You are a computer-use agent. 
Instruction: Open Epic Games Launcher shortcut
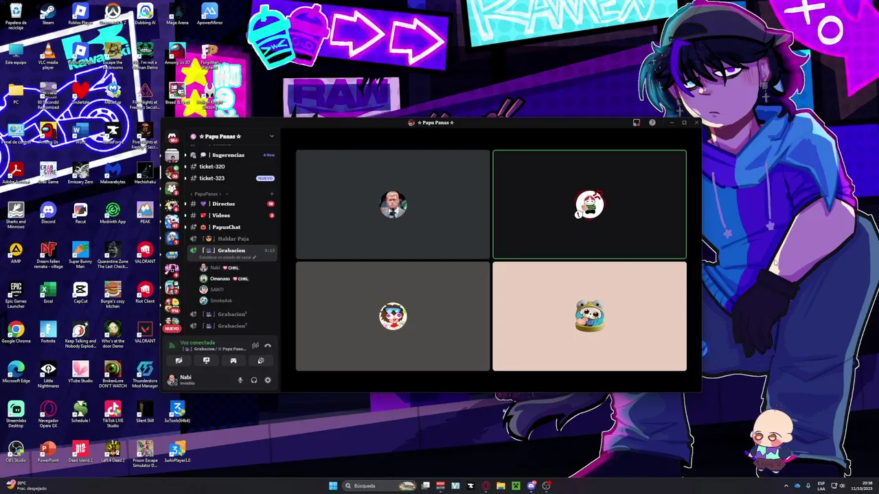tap(16, 295)
